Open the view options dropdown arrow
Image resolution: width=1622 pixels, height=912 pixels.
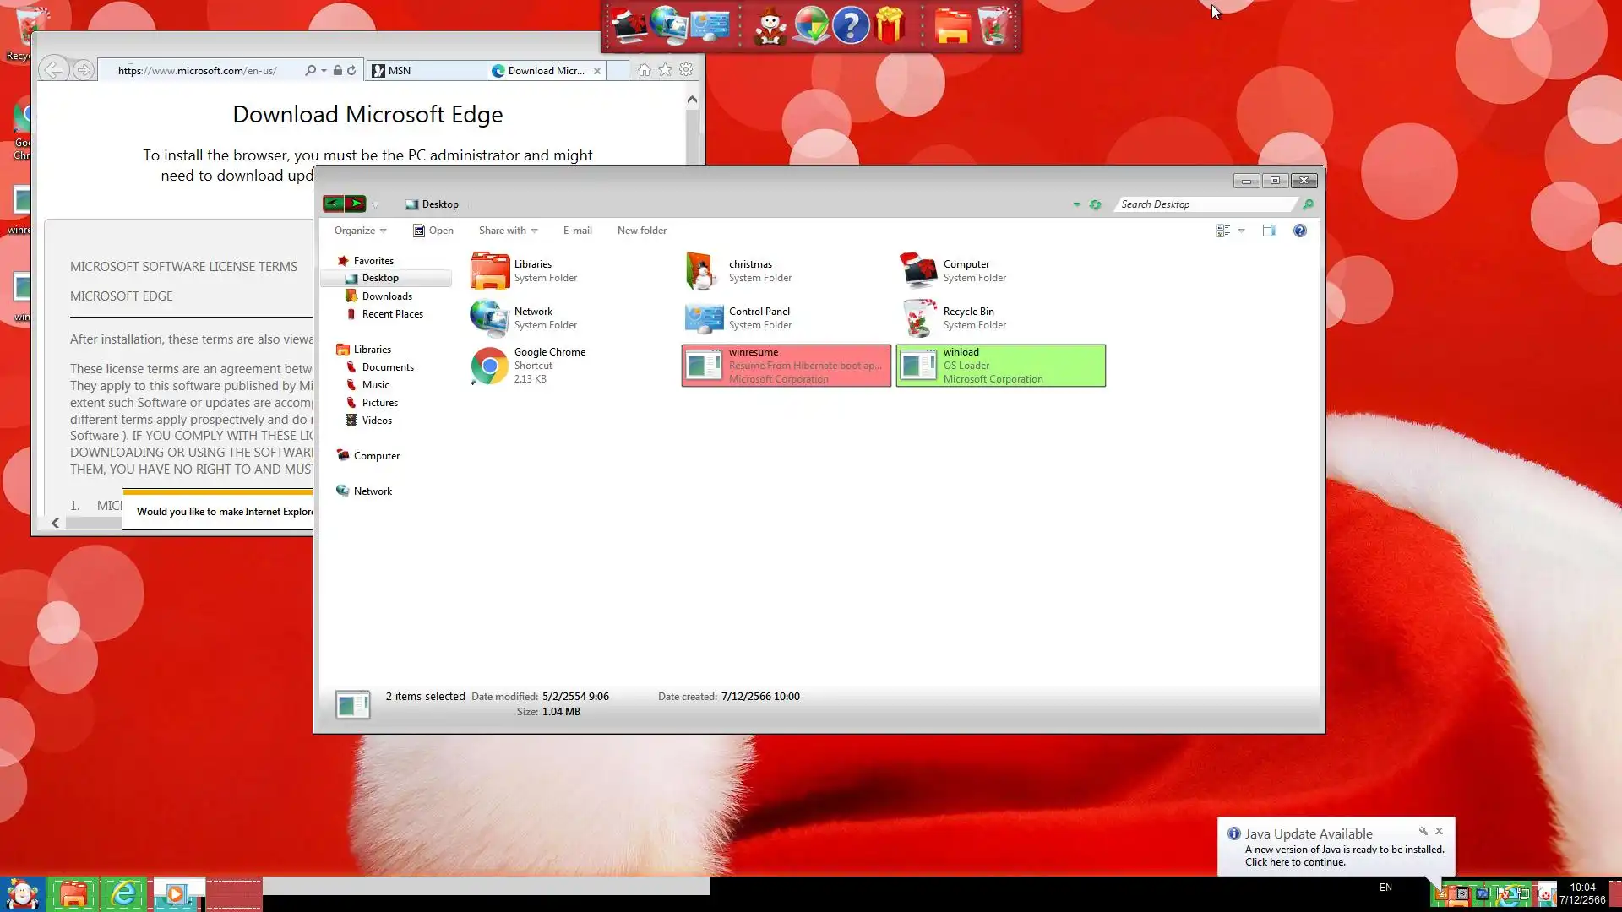(x=1241, y=231)
